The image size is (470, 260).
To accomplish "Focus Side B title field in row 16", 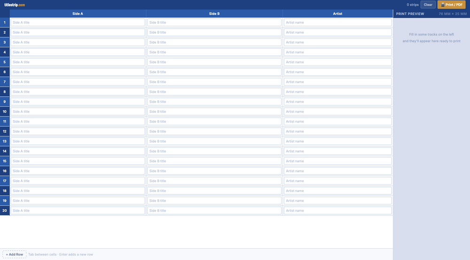I will click(214, 170).
